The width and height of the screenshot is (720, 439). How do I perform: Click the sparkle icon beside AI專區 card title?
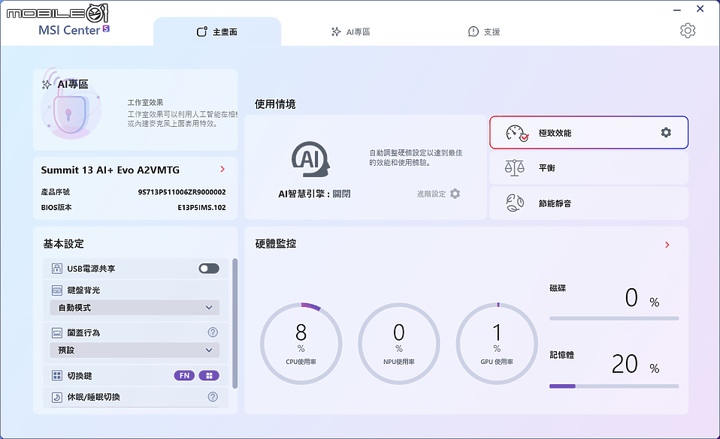(47, 84)
